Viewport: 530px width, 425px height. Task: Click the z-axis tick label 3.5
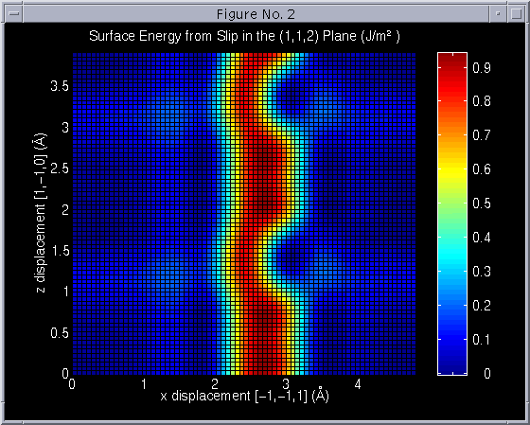[60, 86]
